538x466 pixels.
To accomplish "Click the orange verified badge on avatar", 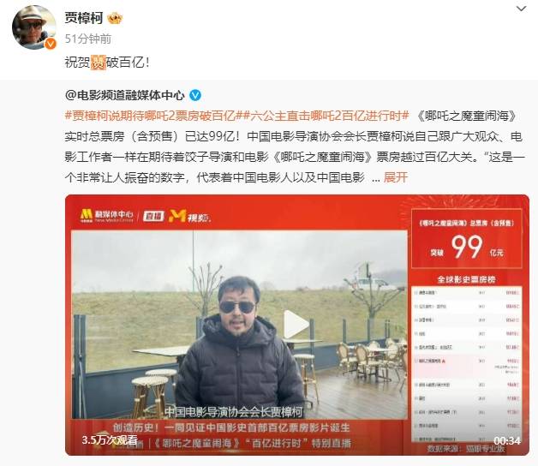I will 51,44.
